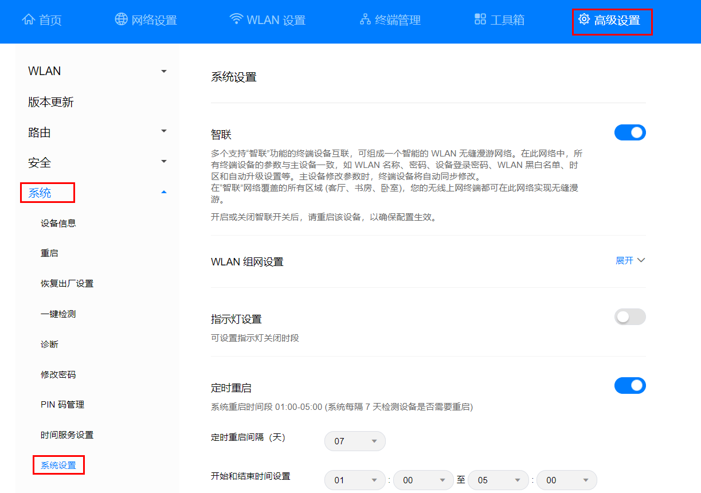Select 恢复出厂设置 in the sidebar
This screenshot has height=493, width=701.
pyautogui.click(x=67, y=284)
